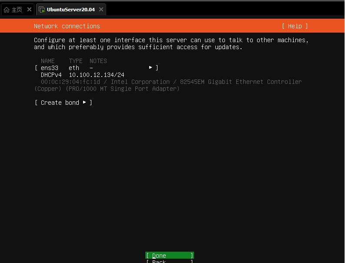The image size is (345, 263).
Task: Select the UbuntuServer20.04 tab
Action: (x=71, y=10)
